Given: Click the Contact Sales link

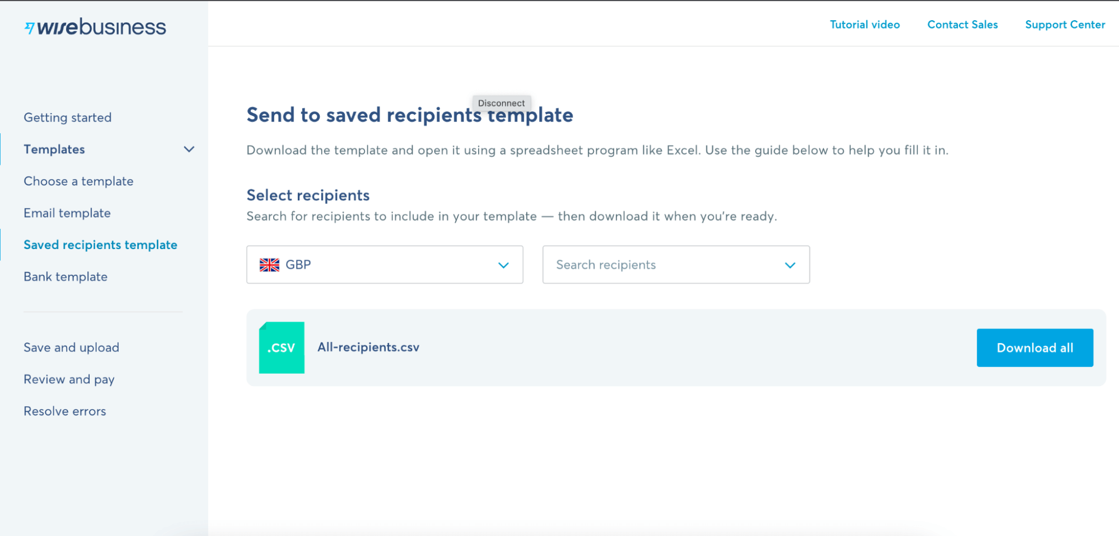Looking at the screenshot, I should coord(962,25).
